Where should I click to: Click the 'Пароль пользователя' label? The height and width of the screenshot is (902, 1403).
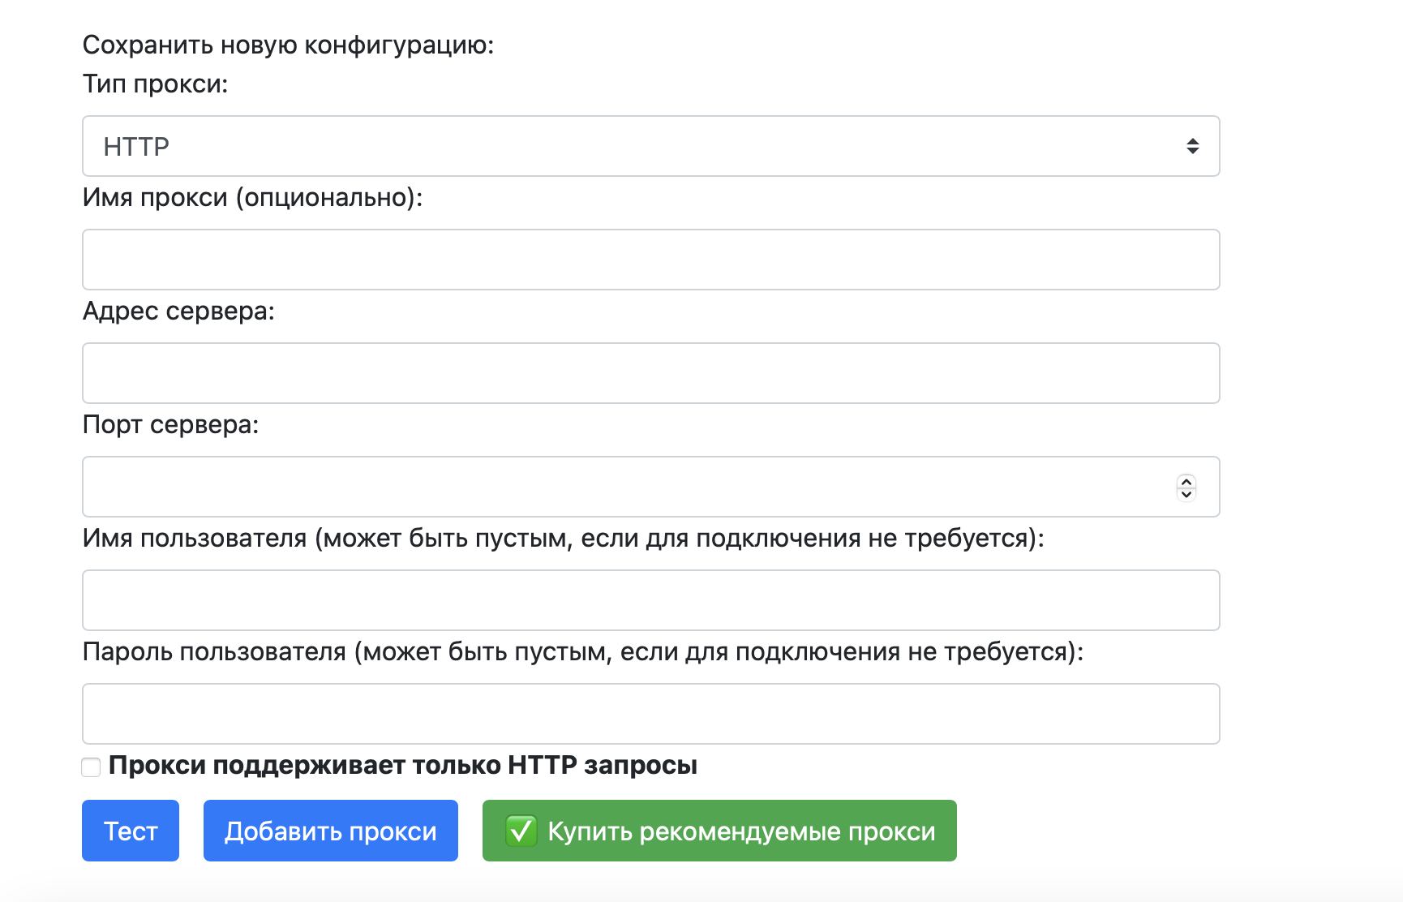click(x=582, y=650)
